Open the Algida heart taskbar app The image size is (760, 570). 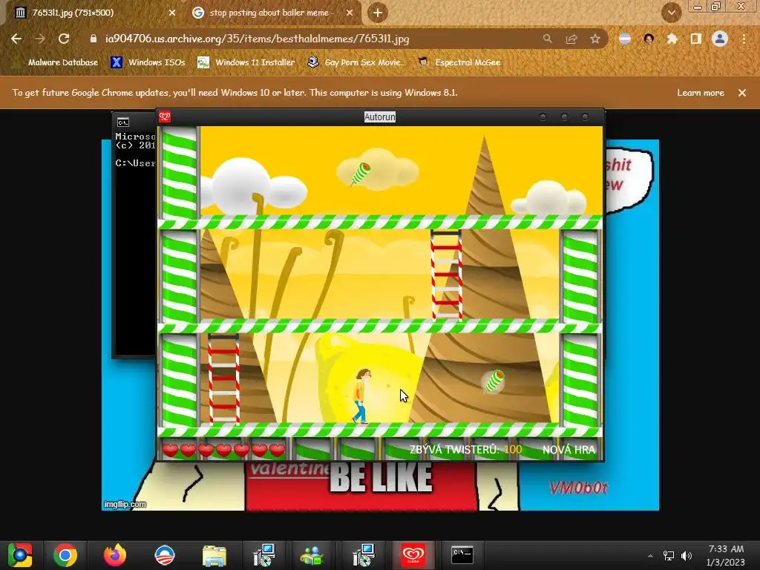(413, 555)
